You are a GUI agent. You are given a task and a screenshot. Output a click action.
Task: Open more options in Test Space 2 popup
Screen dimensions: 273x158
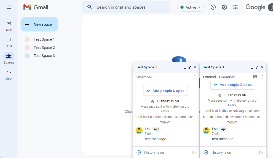point(195,77)
